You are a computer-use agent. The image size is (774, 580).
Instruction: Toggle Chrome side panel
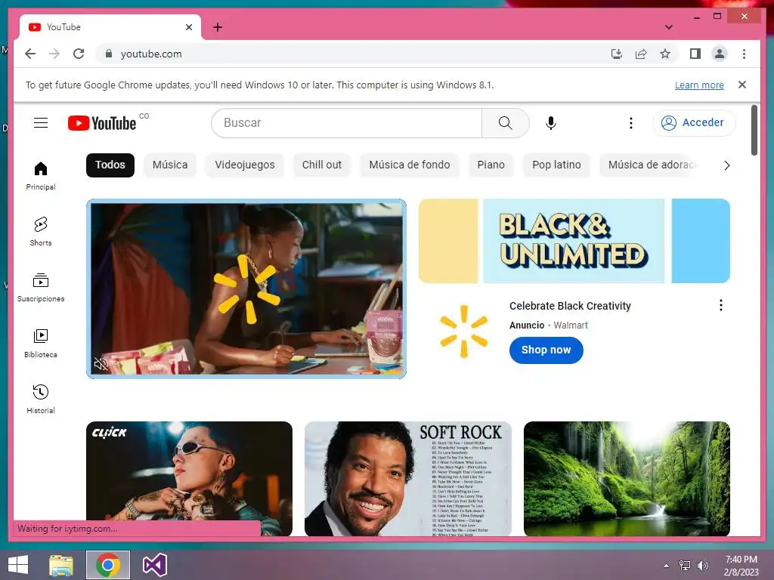[695, 54]
